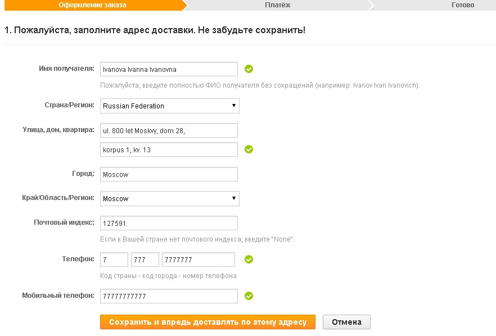Select the Платёж step tab
496x336 pixels.
(277, 5)
